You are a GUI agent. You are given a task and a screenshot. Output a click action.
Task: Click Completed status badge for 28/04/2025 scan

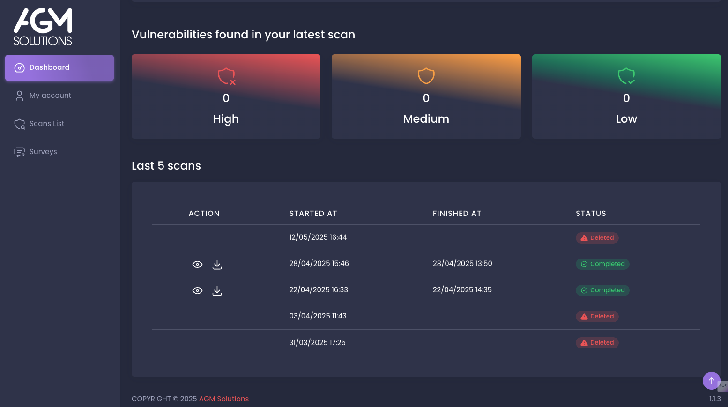click(602, 264)
